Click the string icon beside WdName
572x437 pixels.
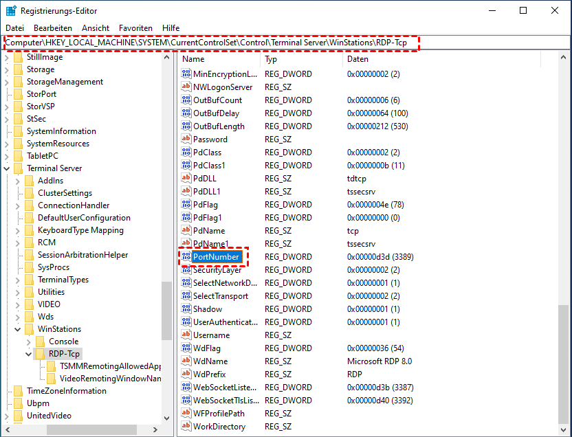186,361
